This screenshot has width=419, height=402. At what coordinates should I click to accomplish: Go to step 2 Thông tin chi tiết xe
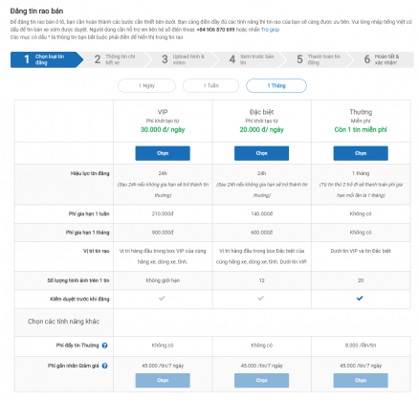coord(116,59)
